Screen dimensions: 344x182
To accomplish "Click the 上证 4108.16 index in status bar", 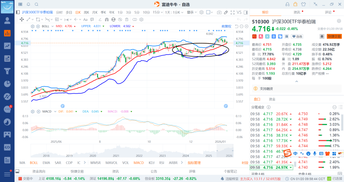I will pos(62,179).
